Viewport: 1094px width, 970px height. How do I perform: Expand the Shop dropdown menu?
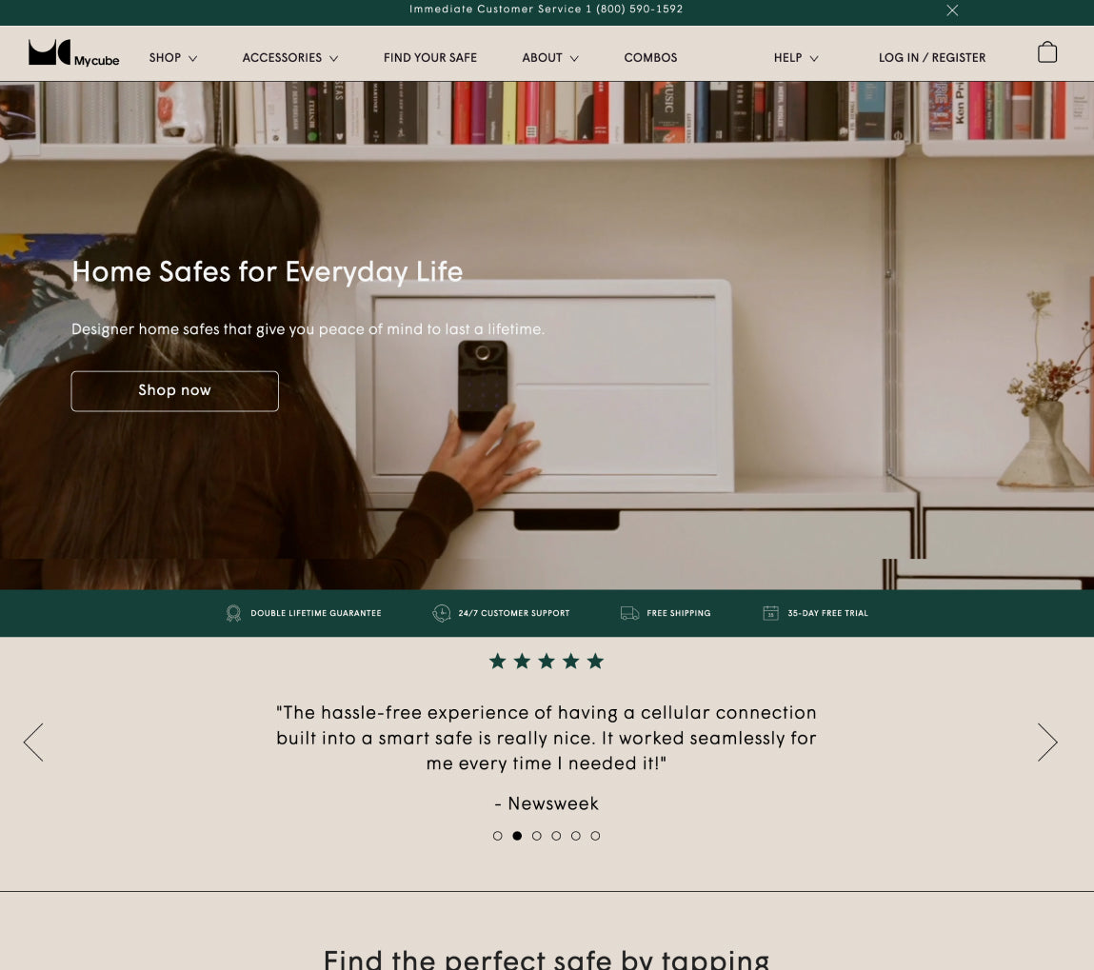pyautogui.click(x=173, y=58)
